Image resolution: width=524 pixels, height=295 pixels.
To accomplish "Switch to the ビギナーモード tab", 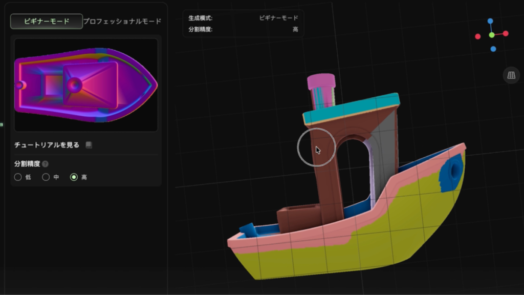I will click(x=47, y=21).
